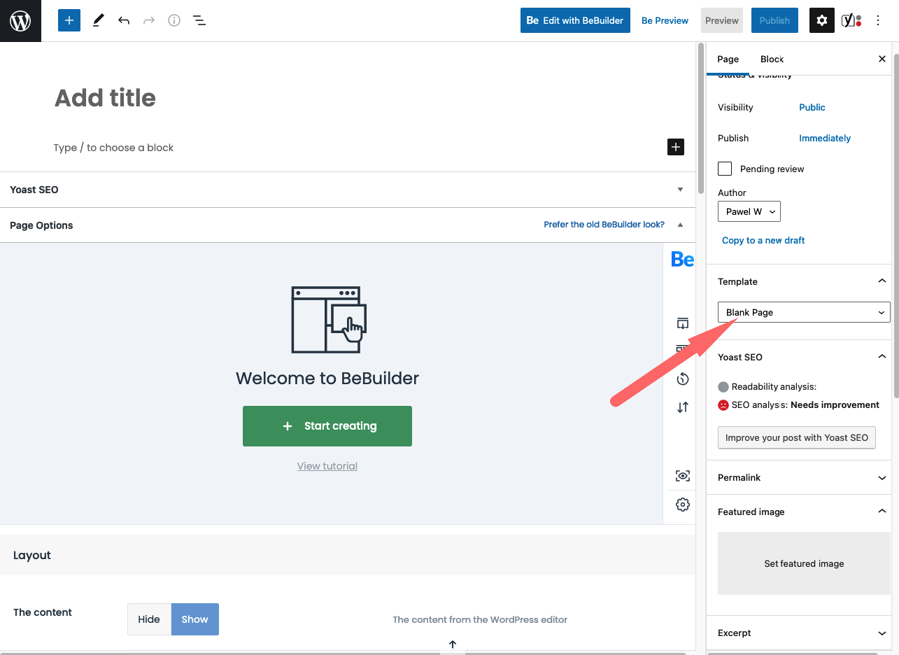The width and height of the screenshot is (899, 655).
Task: Click Copy to a new draft link
Action: point(763,240)
